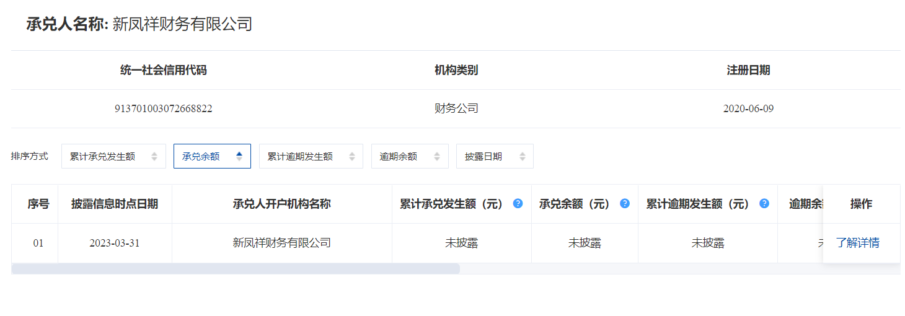Click 新凤祥财务有限公司 in the table row
This screenshot has height=316, width=905.
click(281, 243)
